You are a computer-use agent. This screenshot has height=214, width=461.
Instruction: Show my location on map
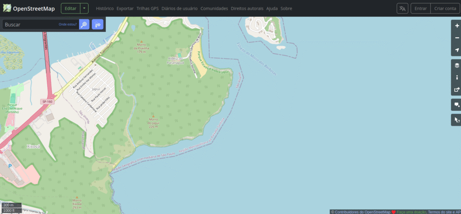(x=456, y=50)
